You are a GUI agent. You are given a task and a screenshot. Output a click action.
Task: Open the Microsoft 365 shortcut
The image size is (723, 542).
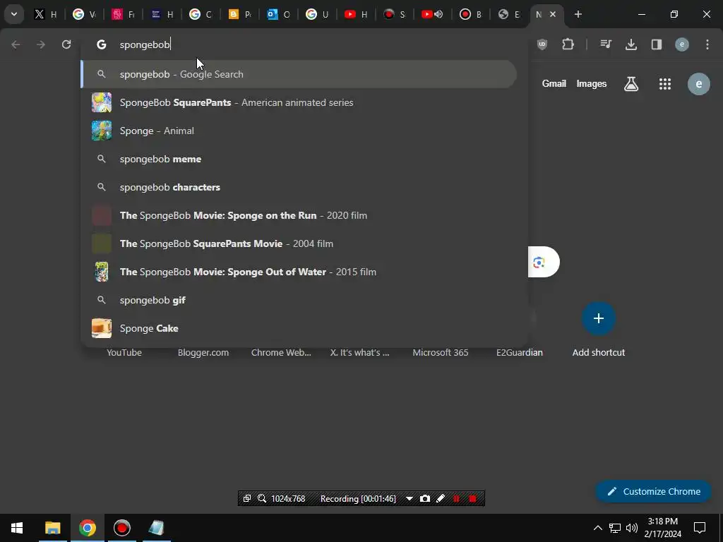pyautogui.click(x=441, y=352)
